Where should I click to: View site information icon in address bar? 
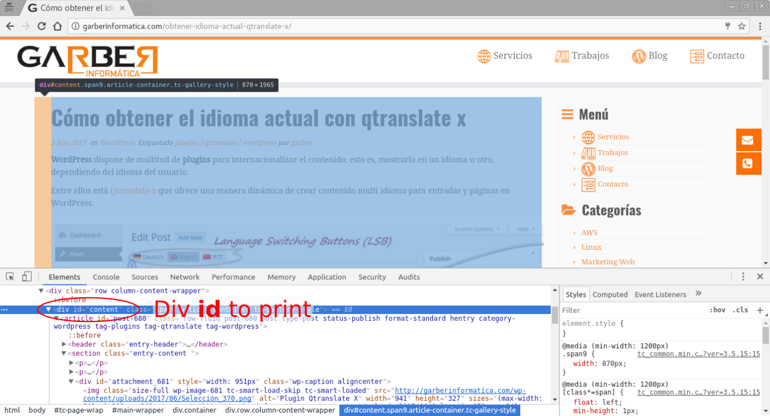76,26
